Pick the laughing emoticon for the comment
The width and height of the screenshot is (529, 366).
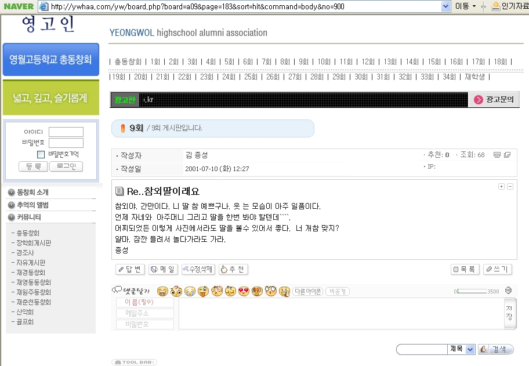[162, 291]
